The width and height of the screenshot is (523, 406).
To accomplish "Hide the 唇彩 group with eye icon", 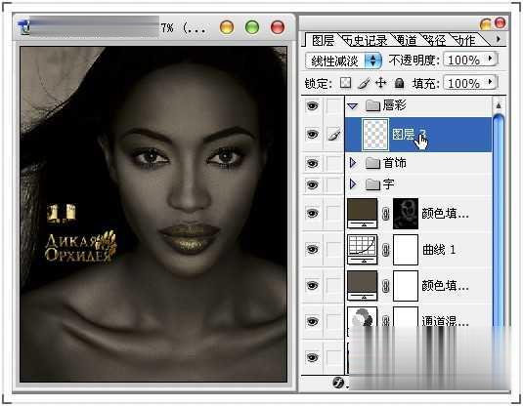I will 312,106.
